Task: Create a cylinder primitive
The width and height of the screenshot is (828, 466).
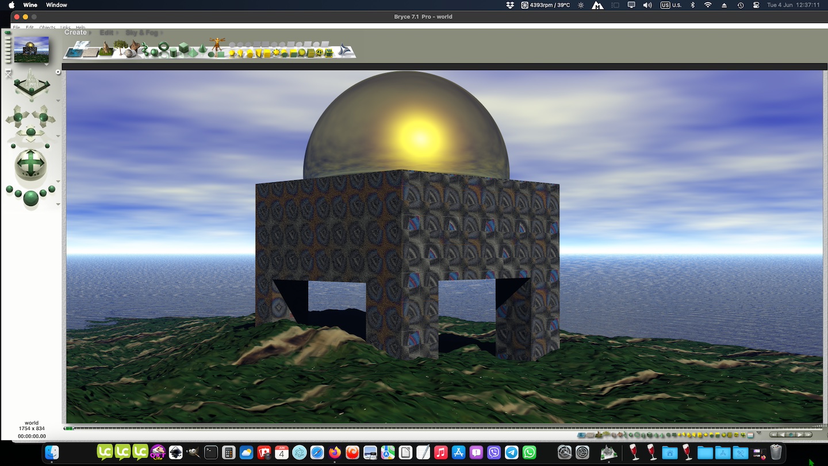Action: 173,52
